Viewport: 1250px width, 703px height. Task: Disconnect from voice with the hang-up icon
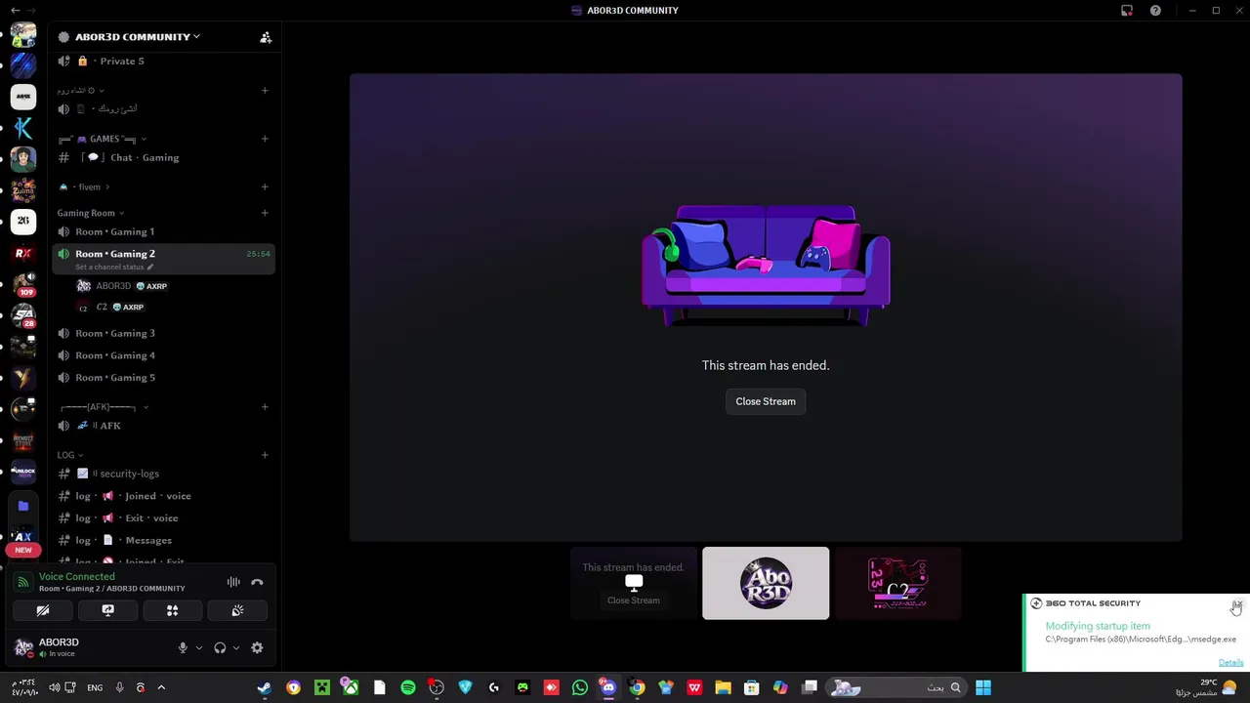(x=257, y=582)
